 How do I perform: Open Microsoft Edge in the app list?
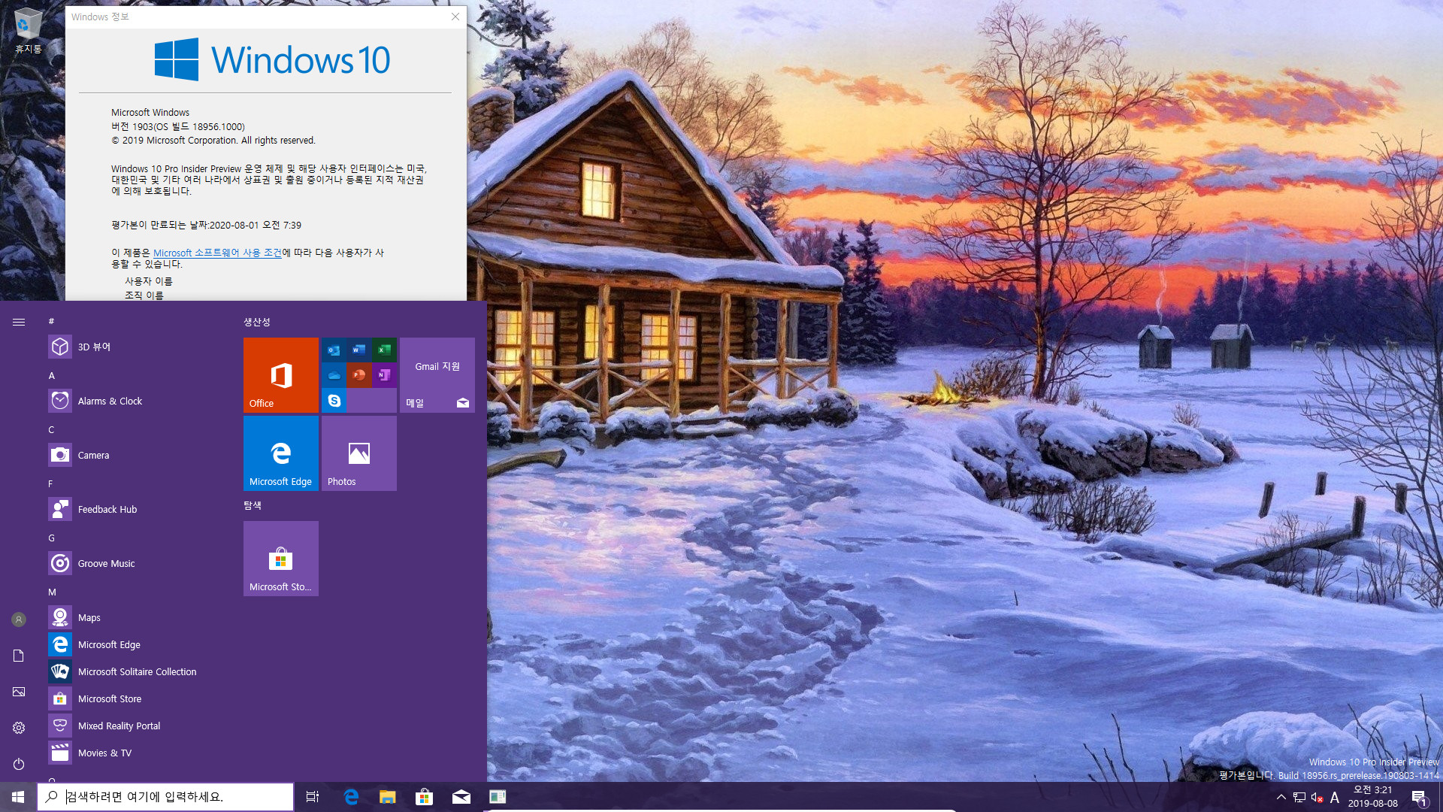pos(138,644)
